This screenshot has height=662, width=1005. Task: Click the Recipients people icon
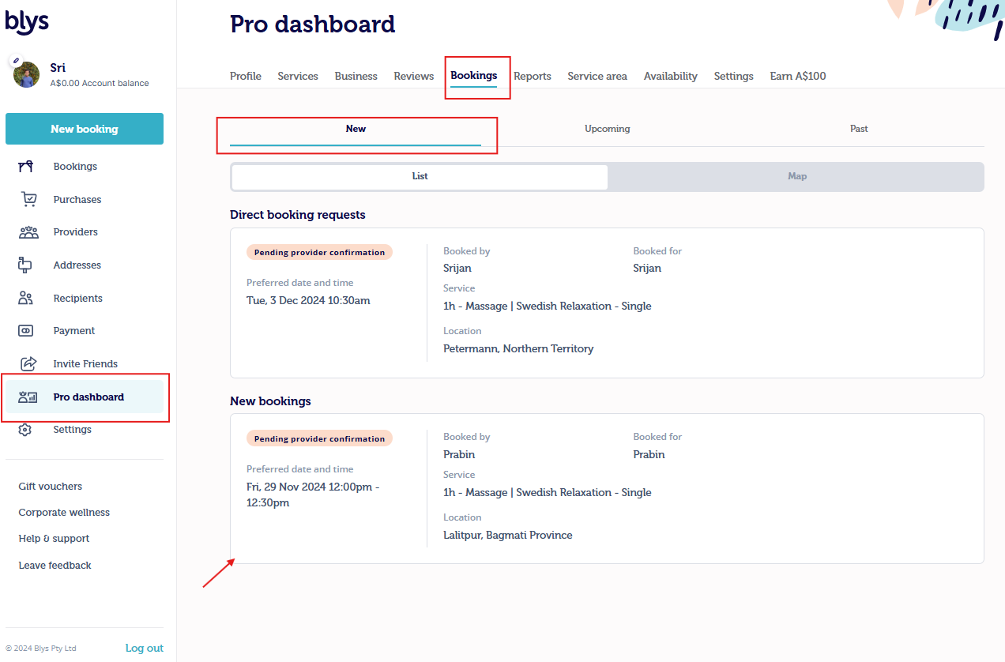click(26, 299)
